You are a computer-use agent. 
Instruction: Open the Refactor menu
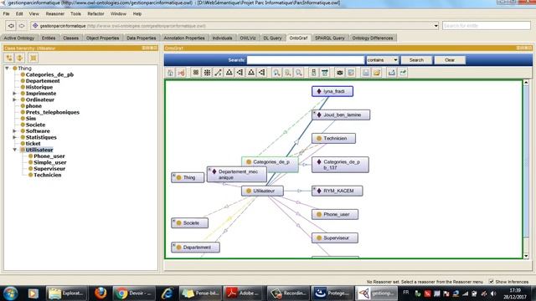pyautogui.click(x=95, y=14)
